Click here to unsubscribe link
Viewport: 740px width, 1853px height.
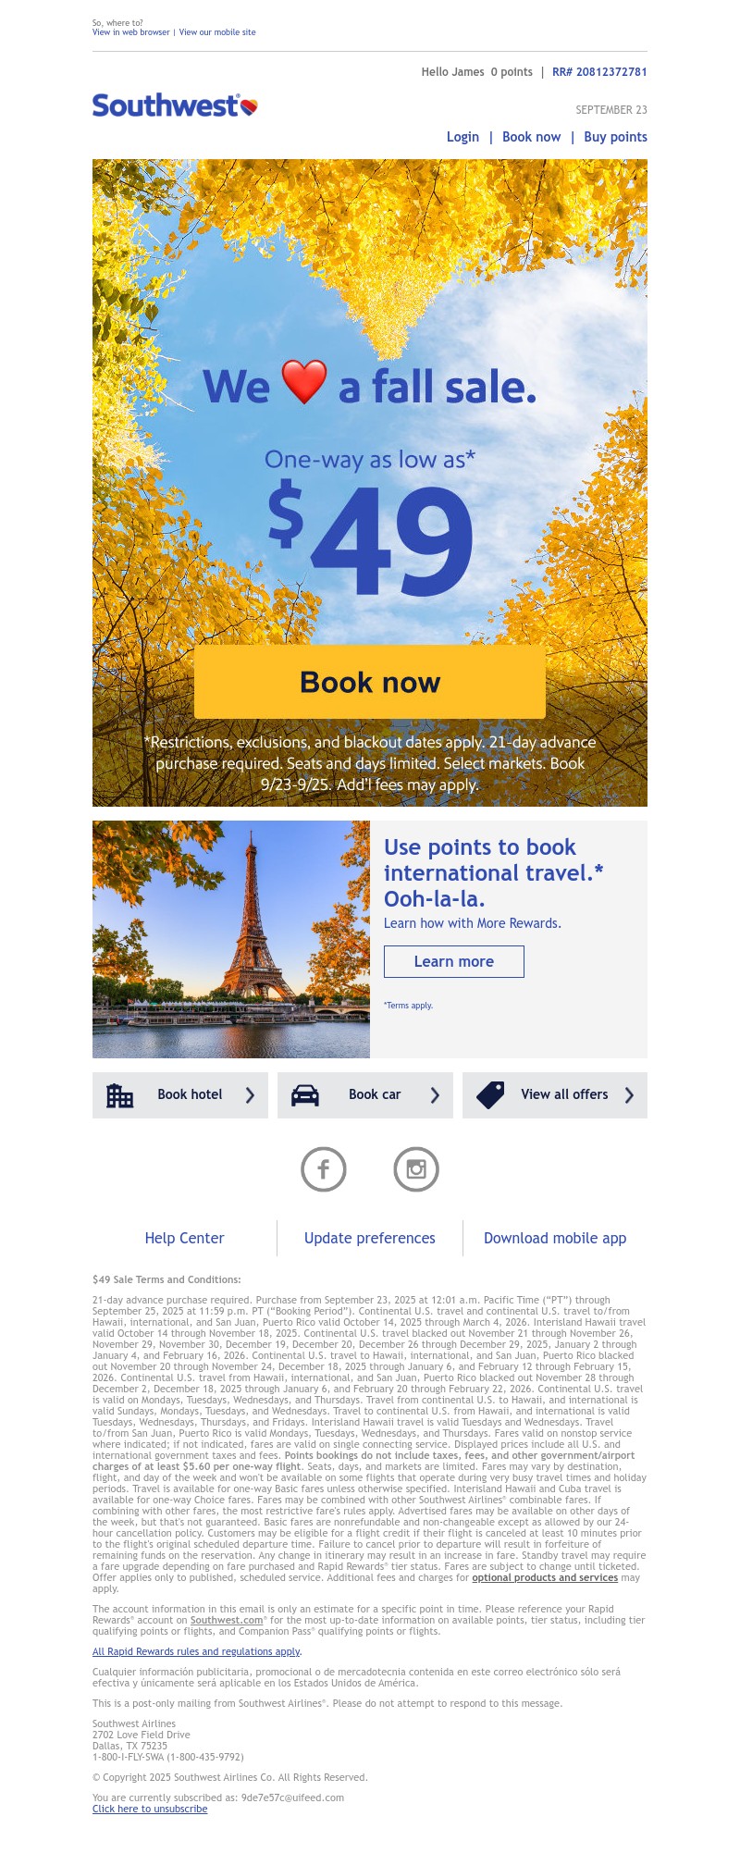click(150, 1809)
